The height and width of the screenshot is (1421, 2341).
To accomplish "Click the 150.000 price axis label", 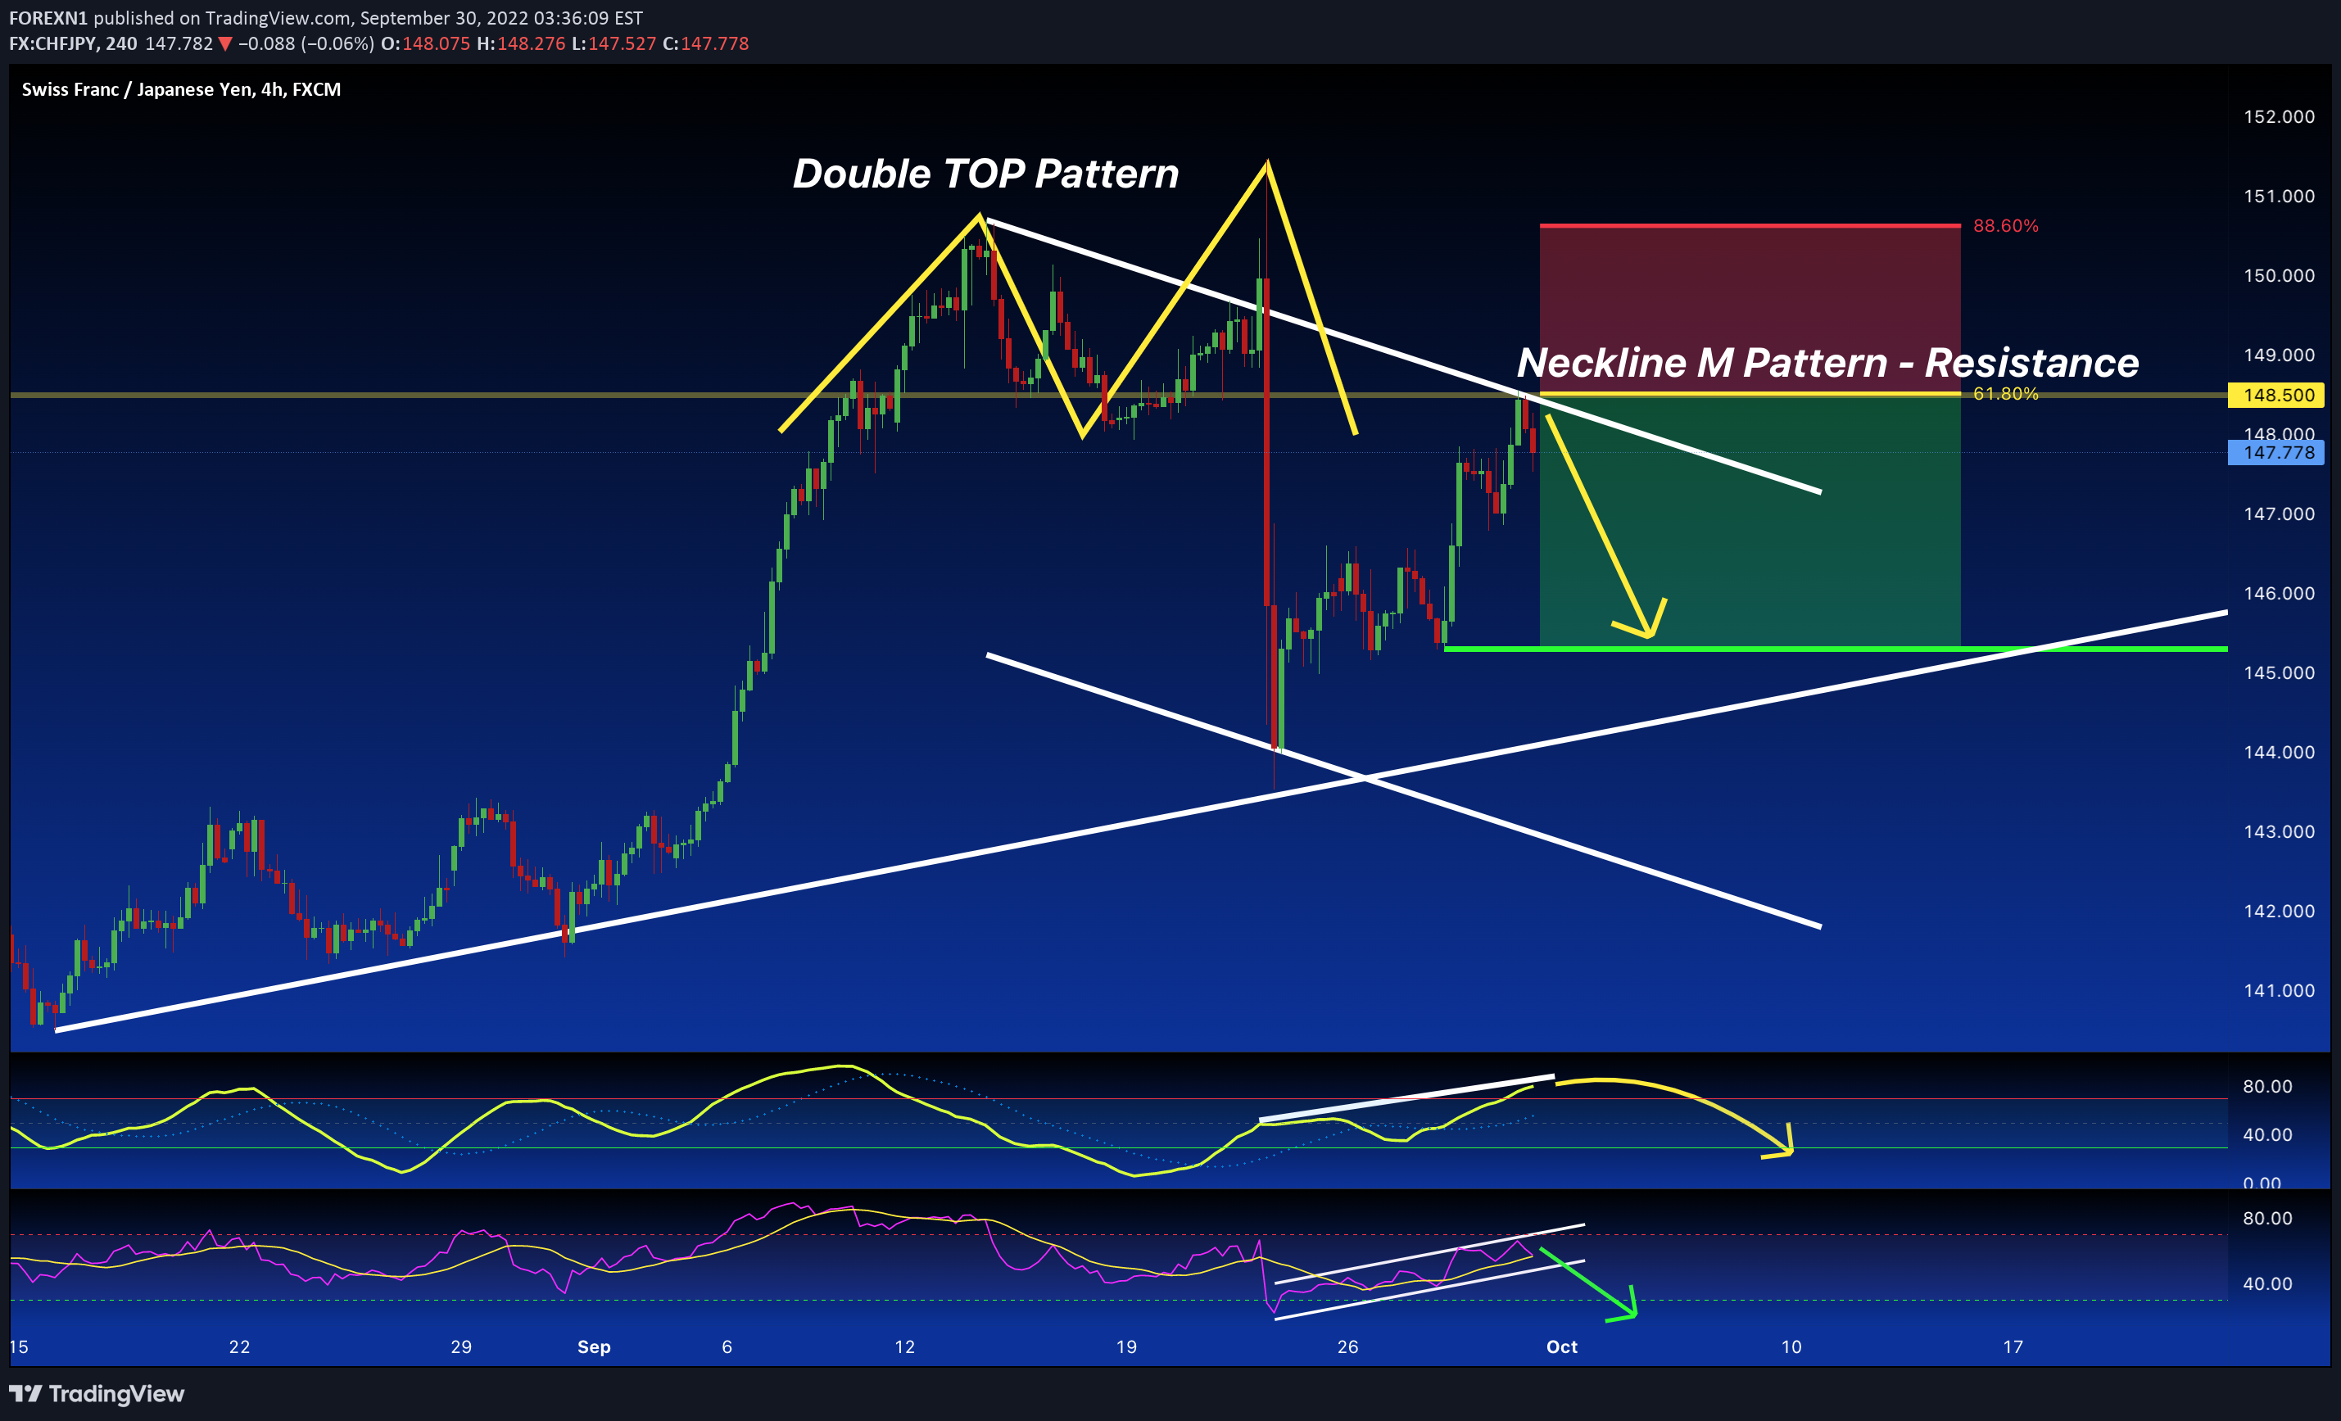I will click(2280, 275).
